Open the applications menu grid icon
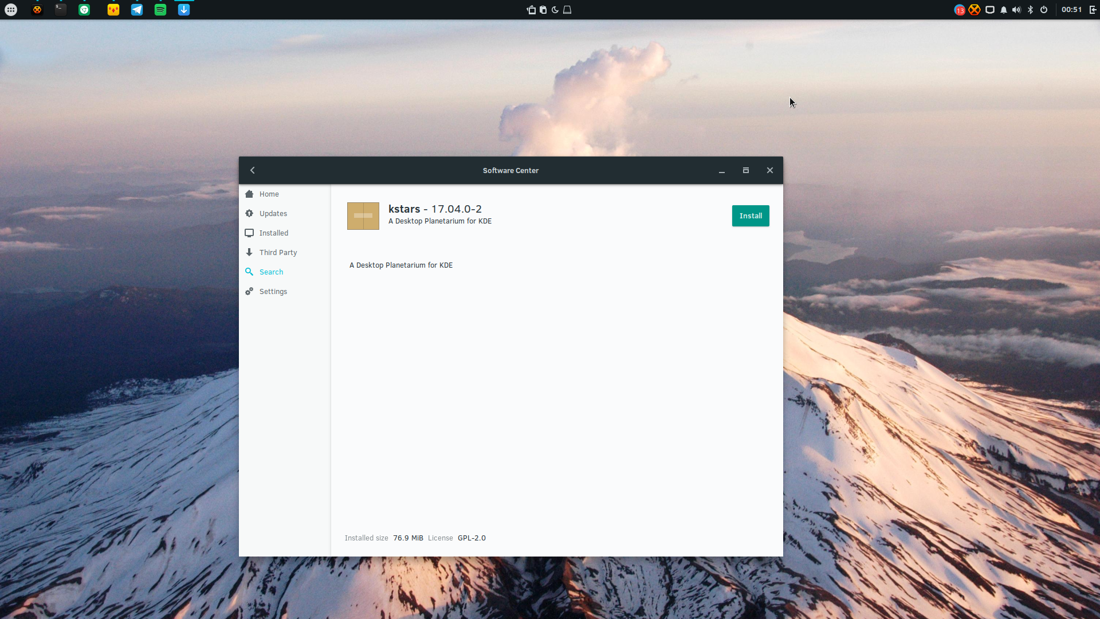Screen dimensions: 1100x619 [x=11, y=10]
